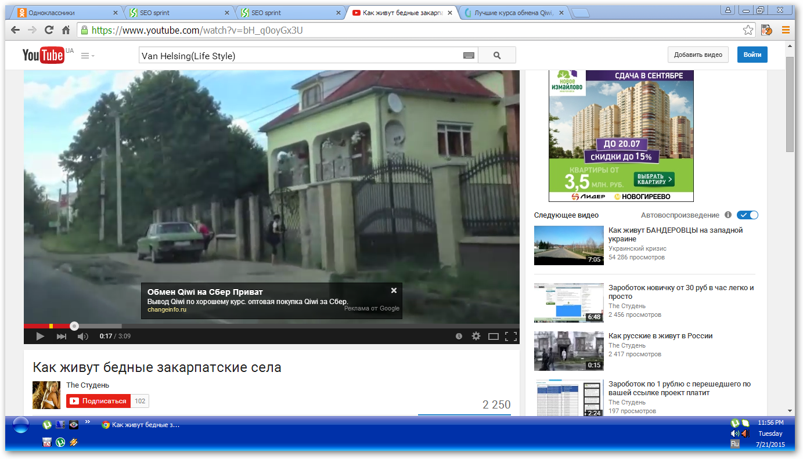803x459 pixels.
Task: Reload the current page
Action: [x=49, y=30]
